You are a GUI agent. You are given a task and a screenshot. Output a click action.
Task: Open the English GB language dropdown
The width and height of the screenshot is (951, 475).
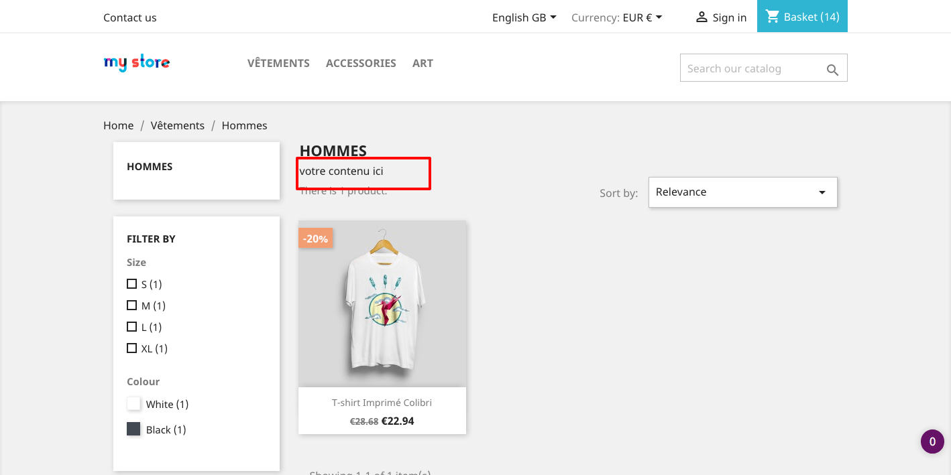pos(524,17)
